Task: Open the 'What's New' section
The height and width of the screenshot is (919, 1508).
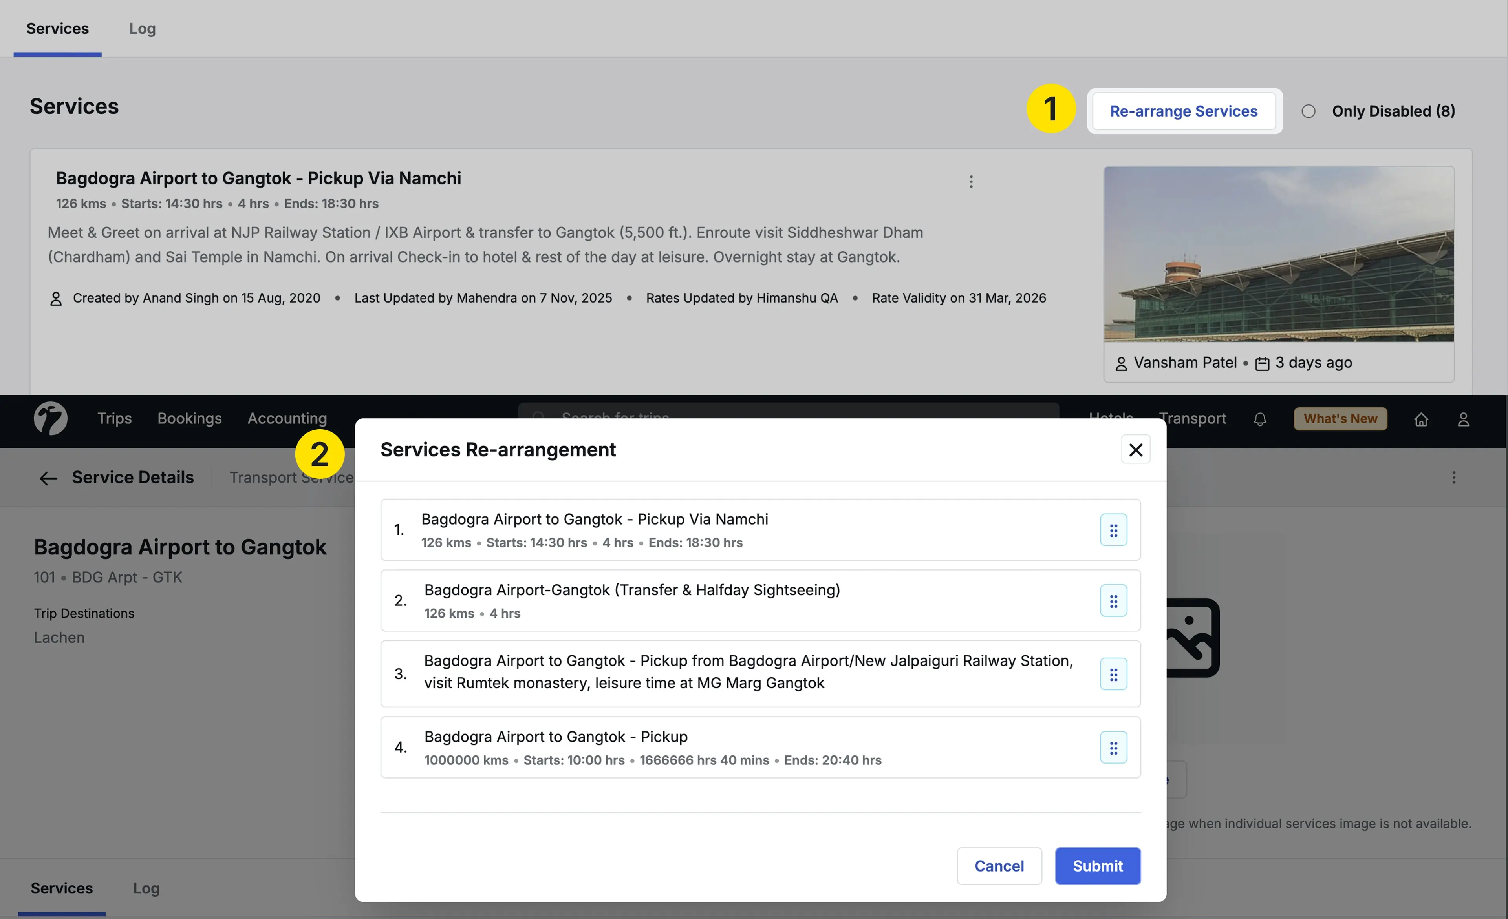Action: click(x=1340, y=418)
